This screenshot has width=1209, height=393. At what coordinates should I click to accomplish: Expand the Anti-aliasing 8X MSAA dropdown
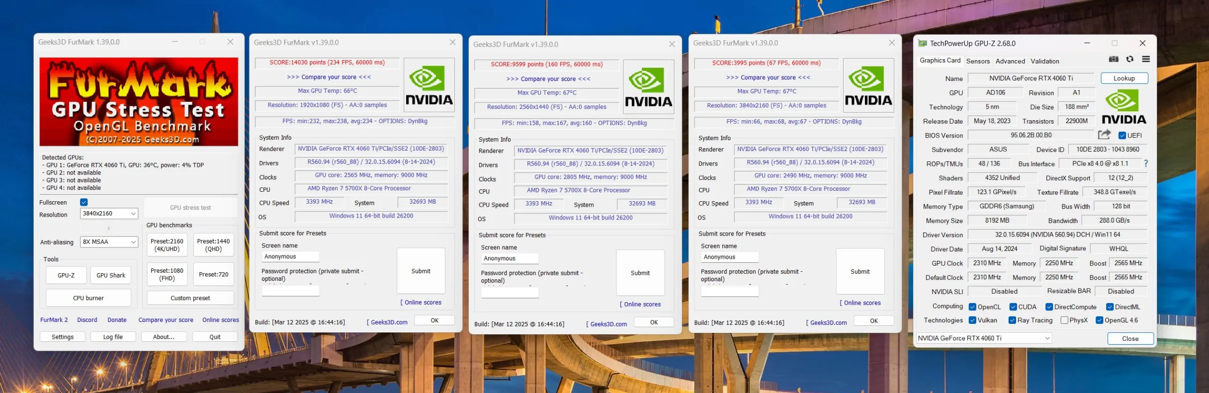(109, 242)
